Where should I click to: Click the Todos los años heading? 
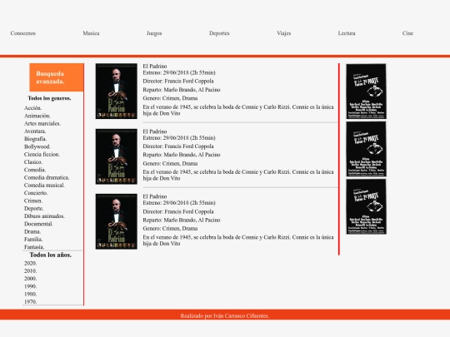(x=51, y=255)
